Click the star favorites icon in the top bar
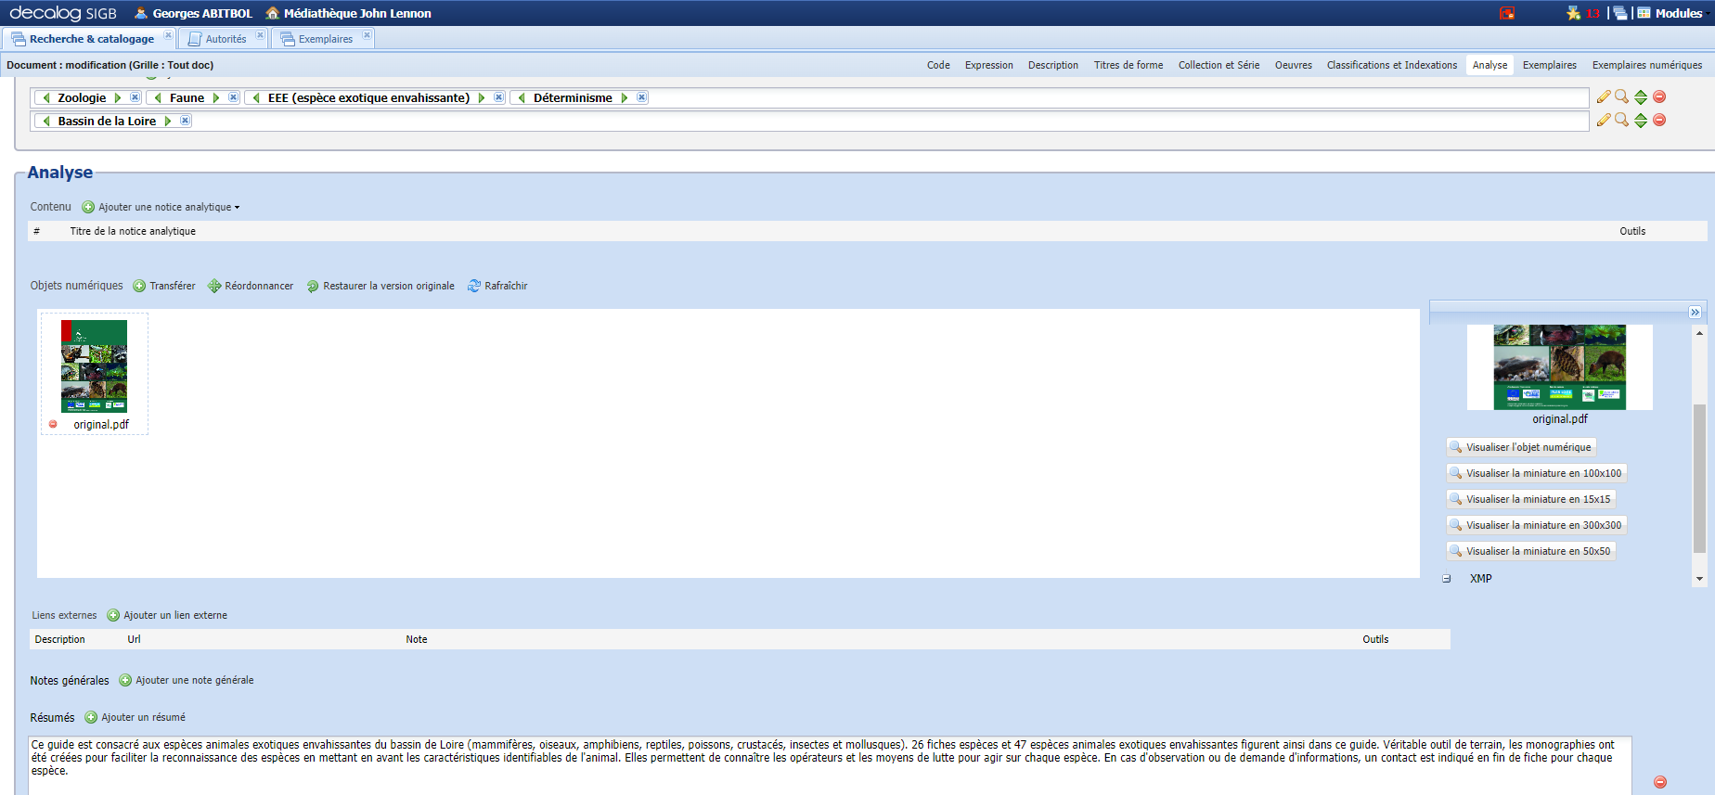 click(1573, 13)
